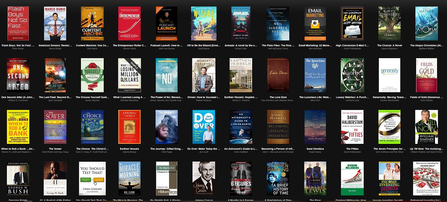This screenshot has width=447, height=202.
Task: Open The Entrepreneur Roller Coaster cover
Action: click(x=130, y=23)
